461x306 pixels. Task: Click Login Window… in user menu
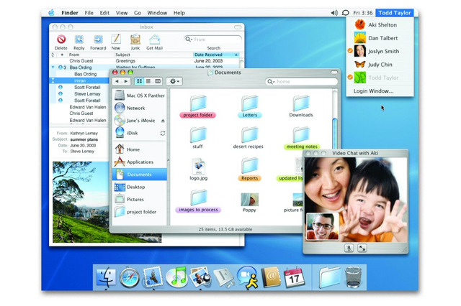tap(373, 91)
